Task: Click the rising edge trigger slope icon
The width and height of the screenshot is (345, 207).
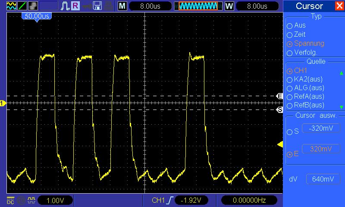Action: click(170, 200)
